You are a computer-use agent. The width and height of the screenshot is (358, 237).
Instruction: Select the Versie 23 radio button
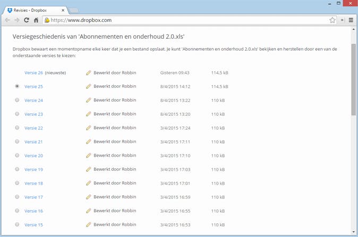click(17, 114)
